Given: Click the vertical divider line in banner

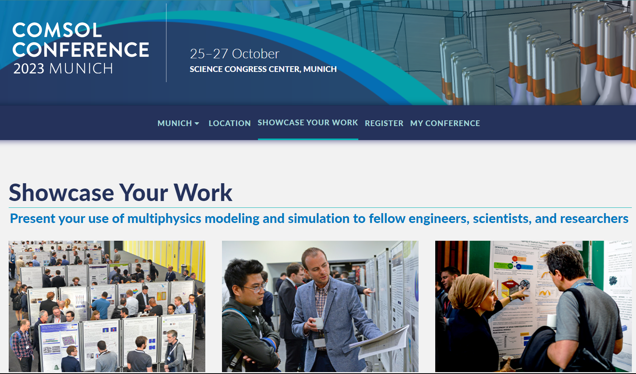Looking at the screenshot, I should (166, 42).
